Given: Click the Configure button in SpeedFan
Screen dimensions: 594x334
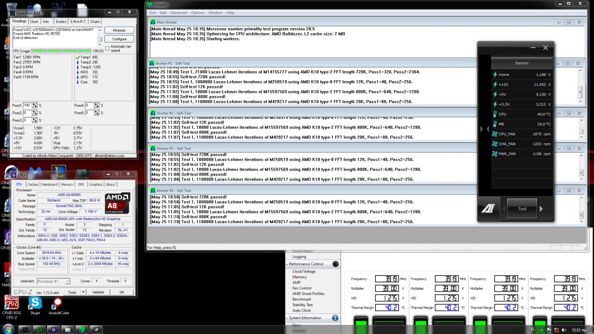Looking at the screenshot, I should pyautogui.click(x=119, y=39).
